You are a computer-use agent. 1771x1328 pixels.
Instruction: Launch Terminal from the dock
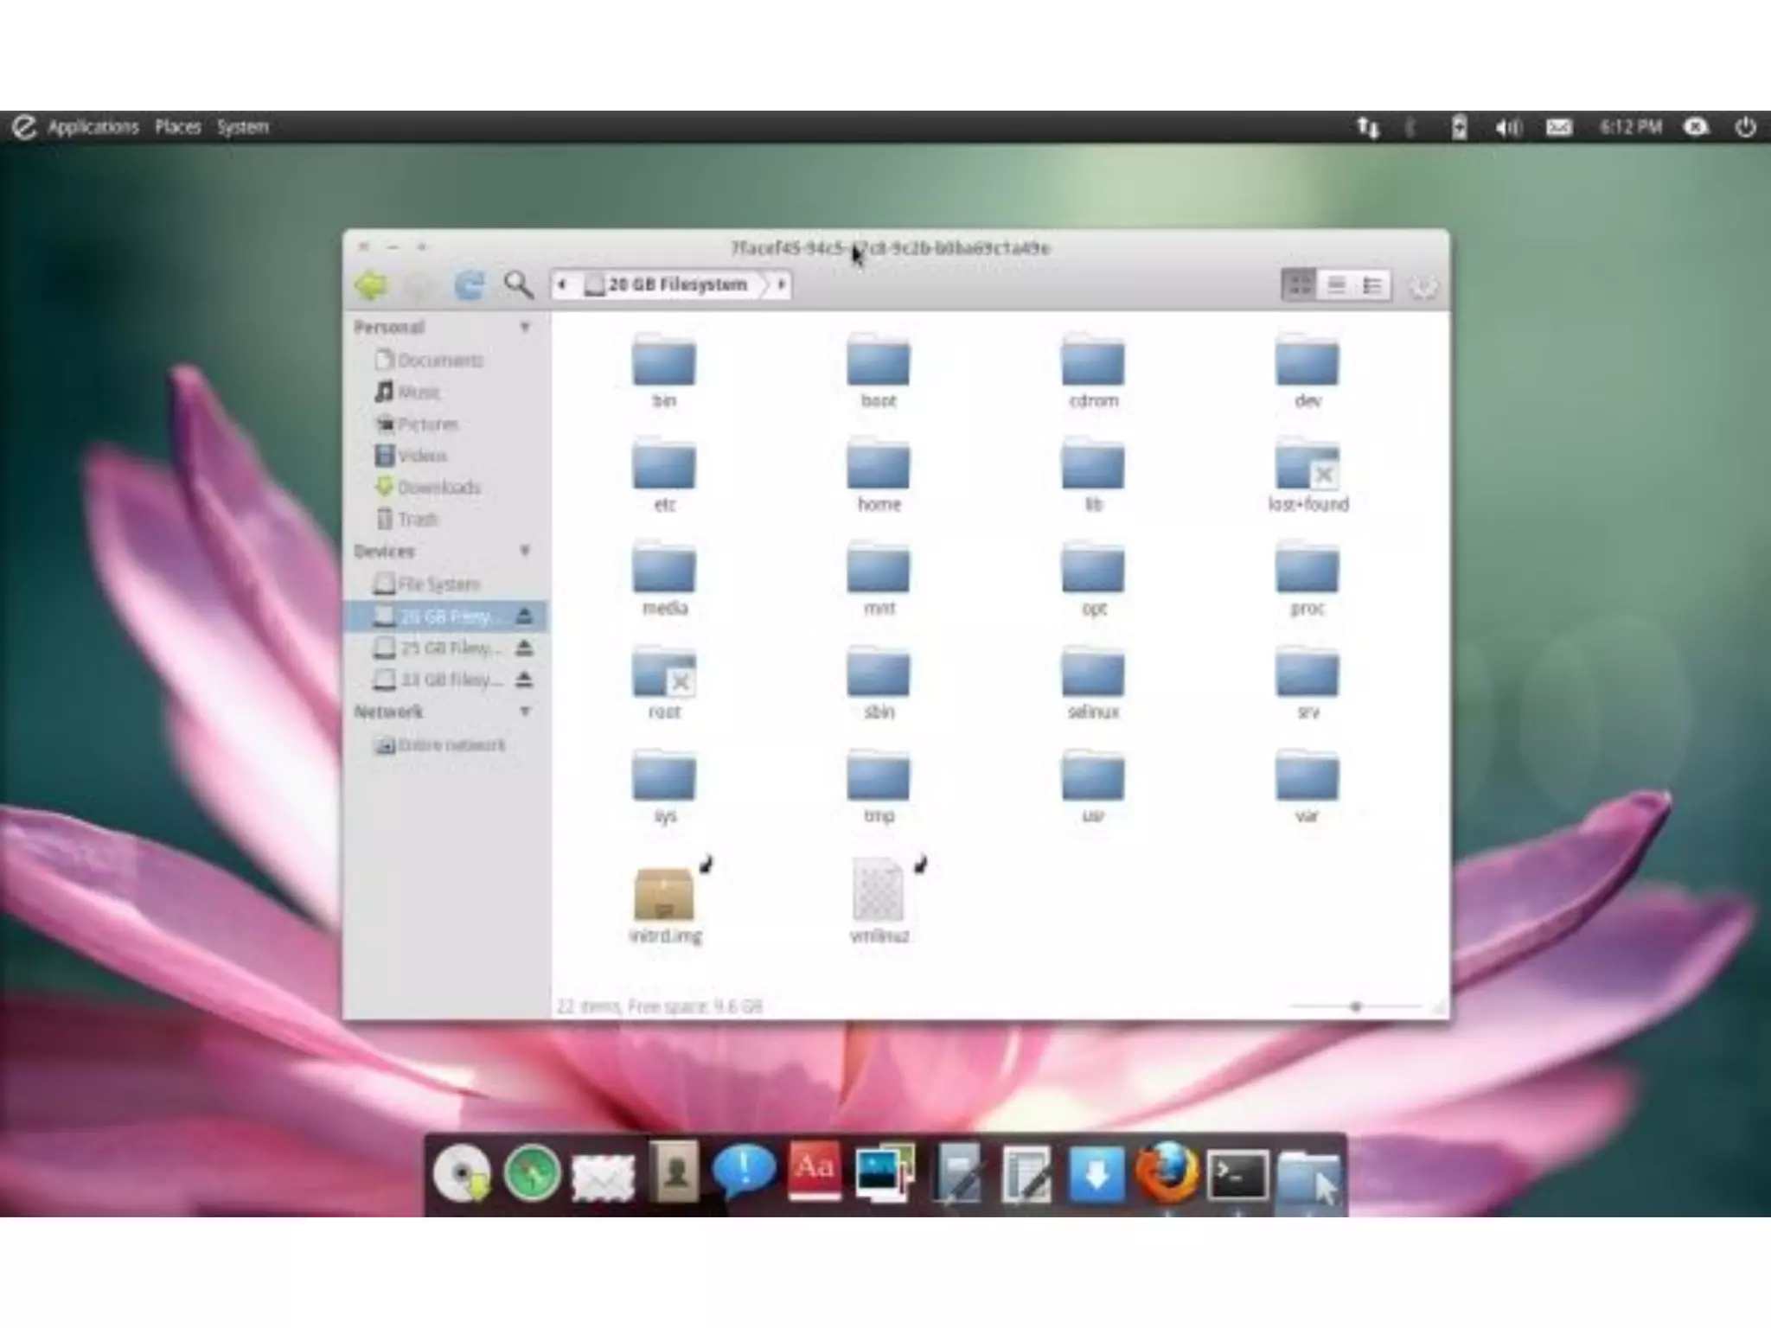pyautogui.click(x=1237, y=1174)
